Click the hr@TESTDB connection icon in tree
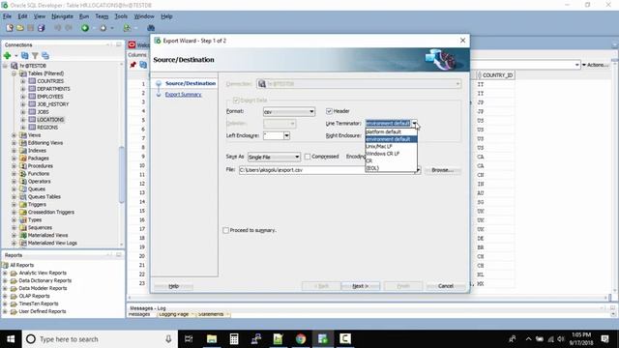Image resolution: width=619 pixels, height=348 pixels. point(15,66)
